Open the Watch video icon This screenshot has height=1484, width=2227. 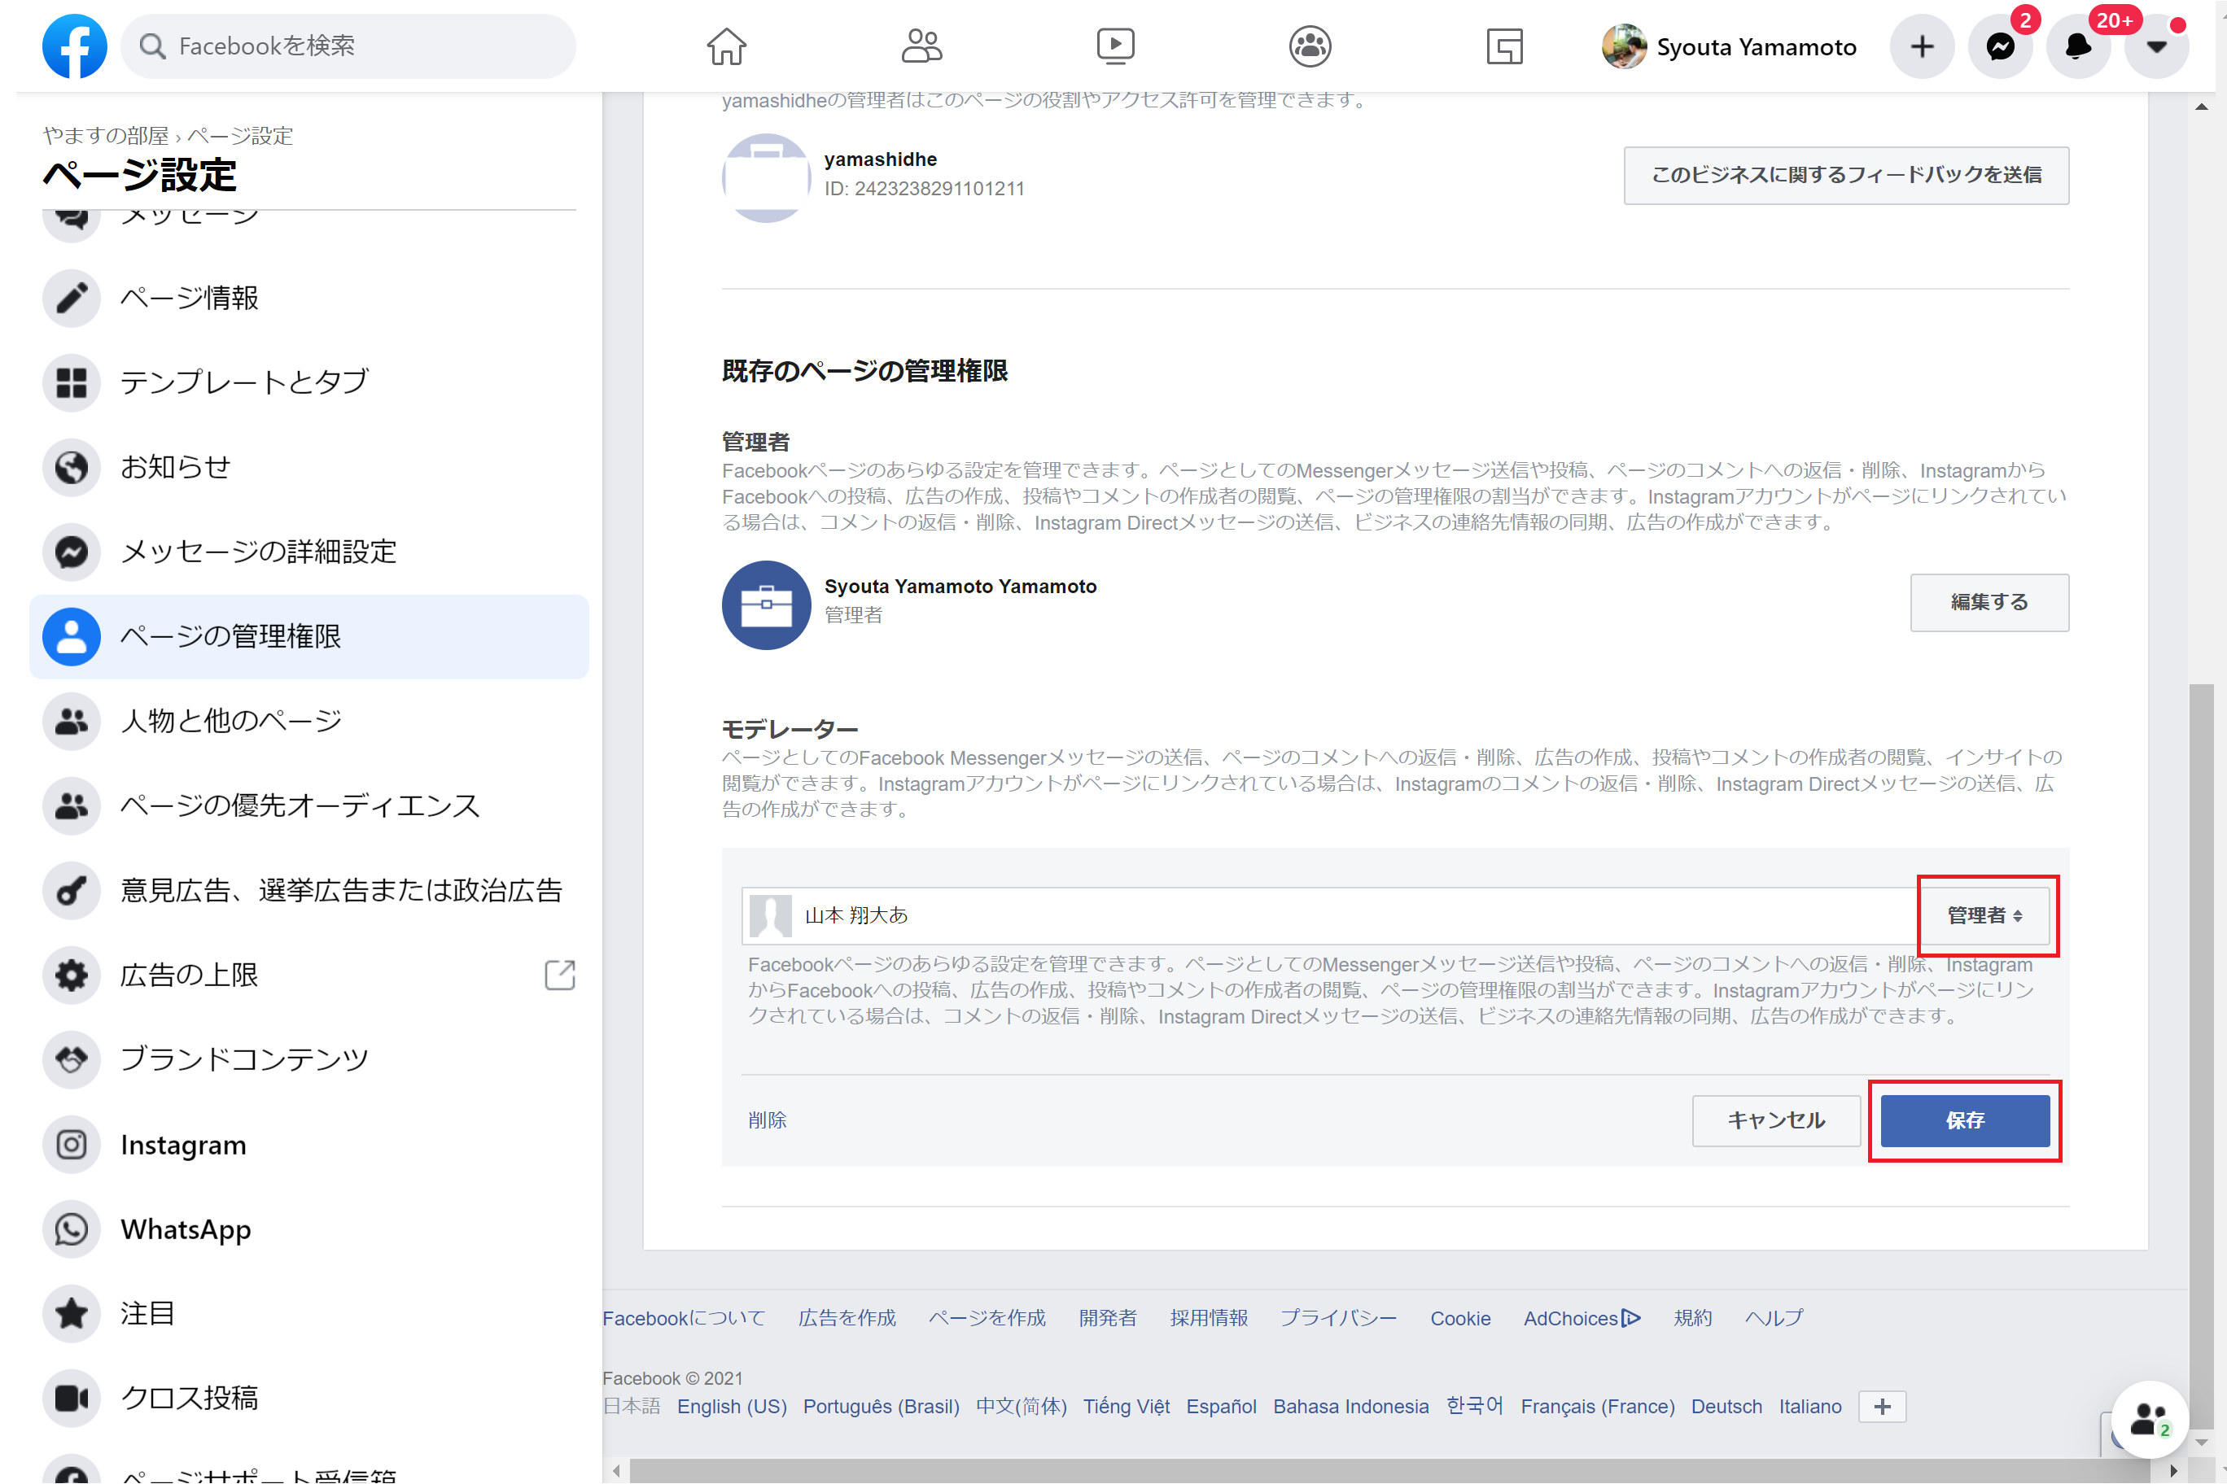click(x=1115, y=46)
